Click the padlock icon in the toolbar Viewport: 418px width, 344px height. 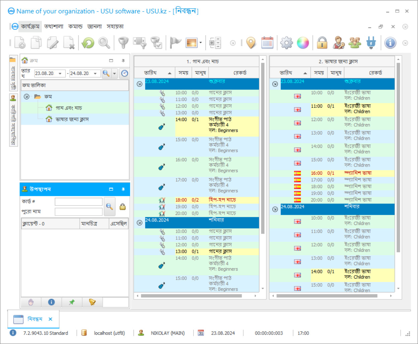click(322, 43)
